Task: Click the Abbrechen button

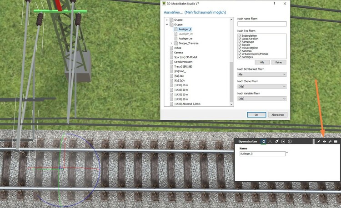Action: coord(278,114)
